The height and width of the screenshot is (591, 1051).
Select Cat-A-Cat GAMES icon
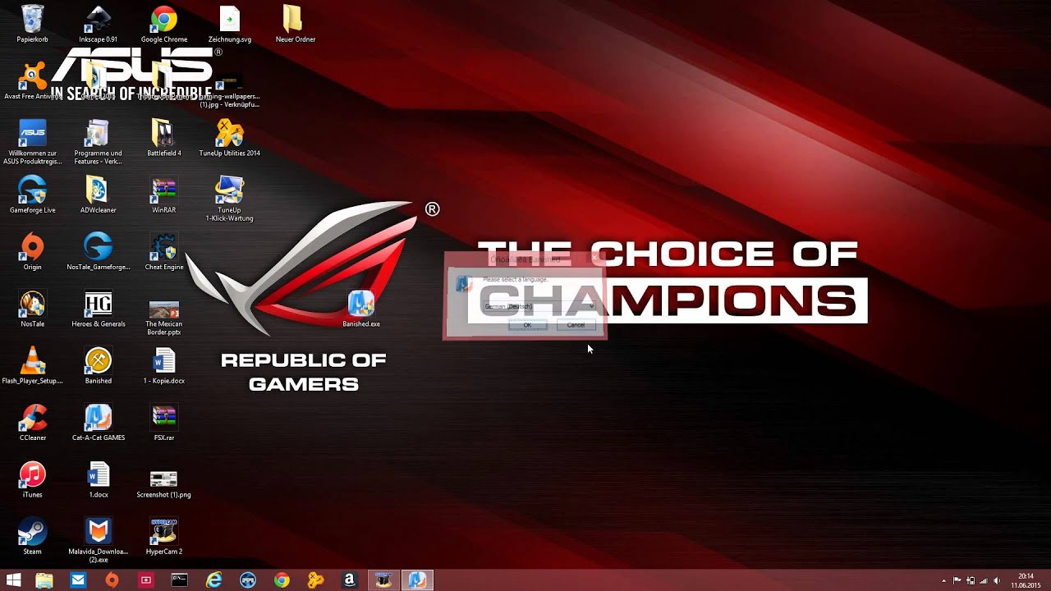(x=99, y=422)
